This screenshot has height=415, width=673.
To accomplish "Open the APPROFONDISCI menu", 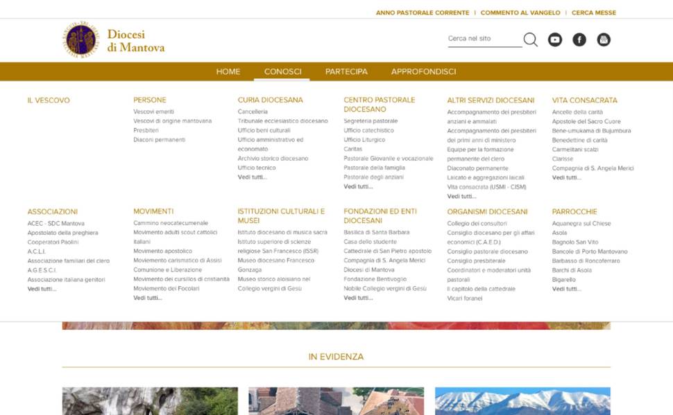I will (423, 71).
